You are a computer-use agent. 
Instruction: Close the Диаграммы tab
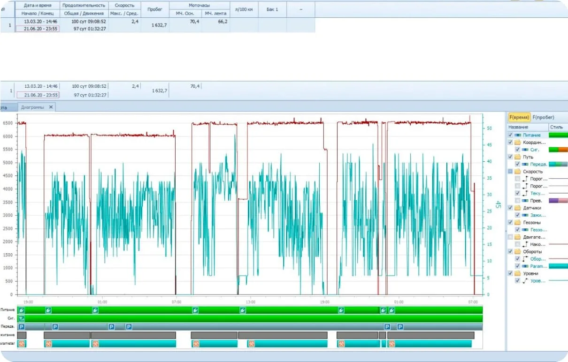[x=51, y=107]
